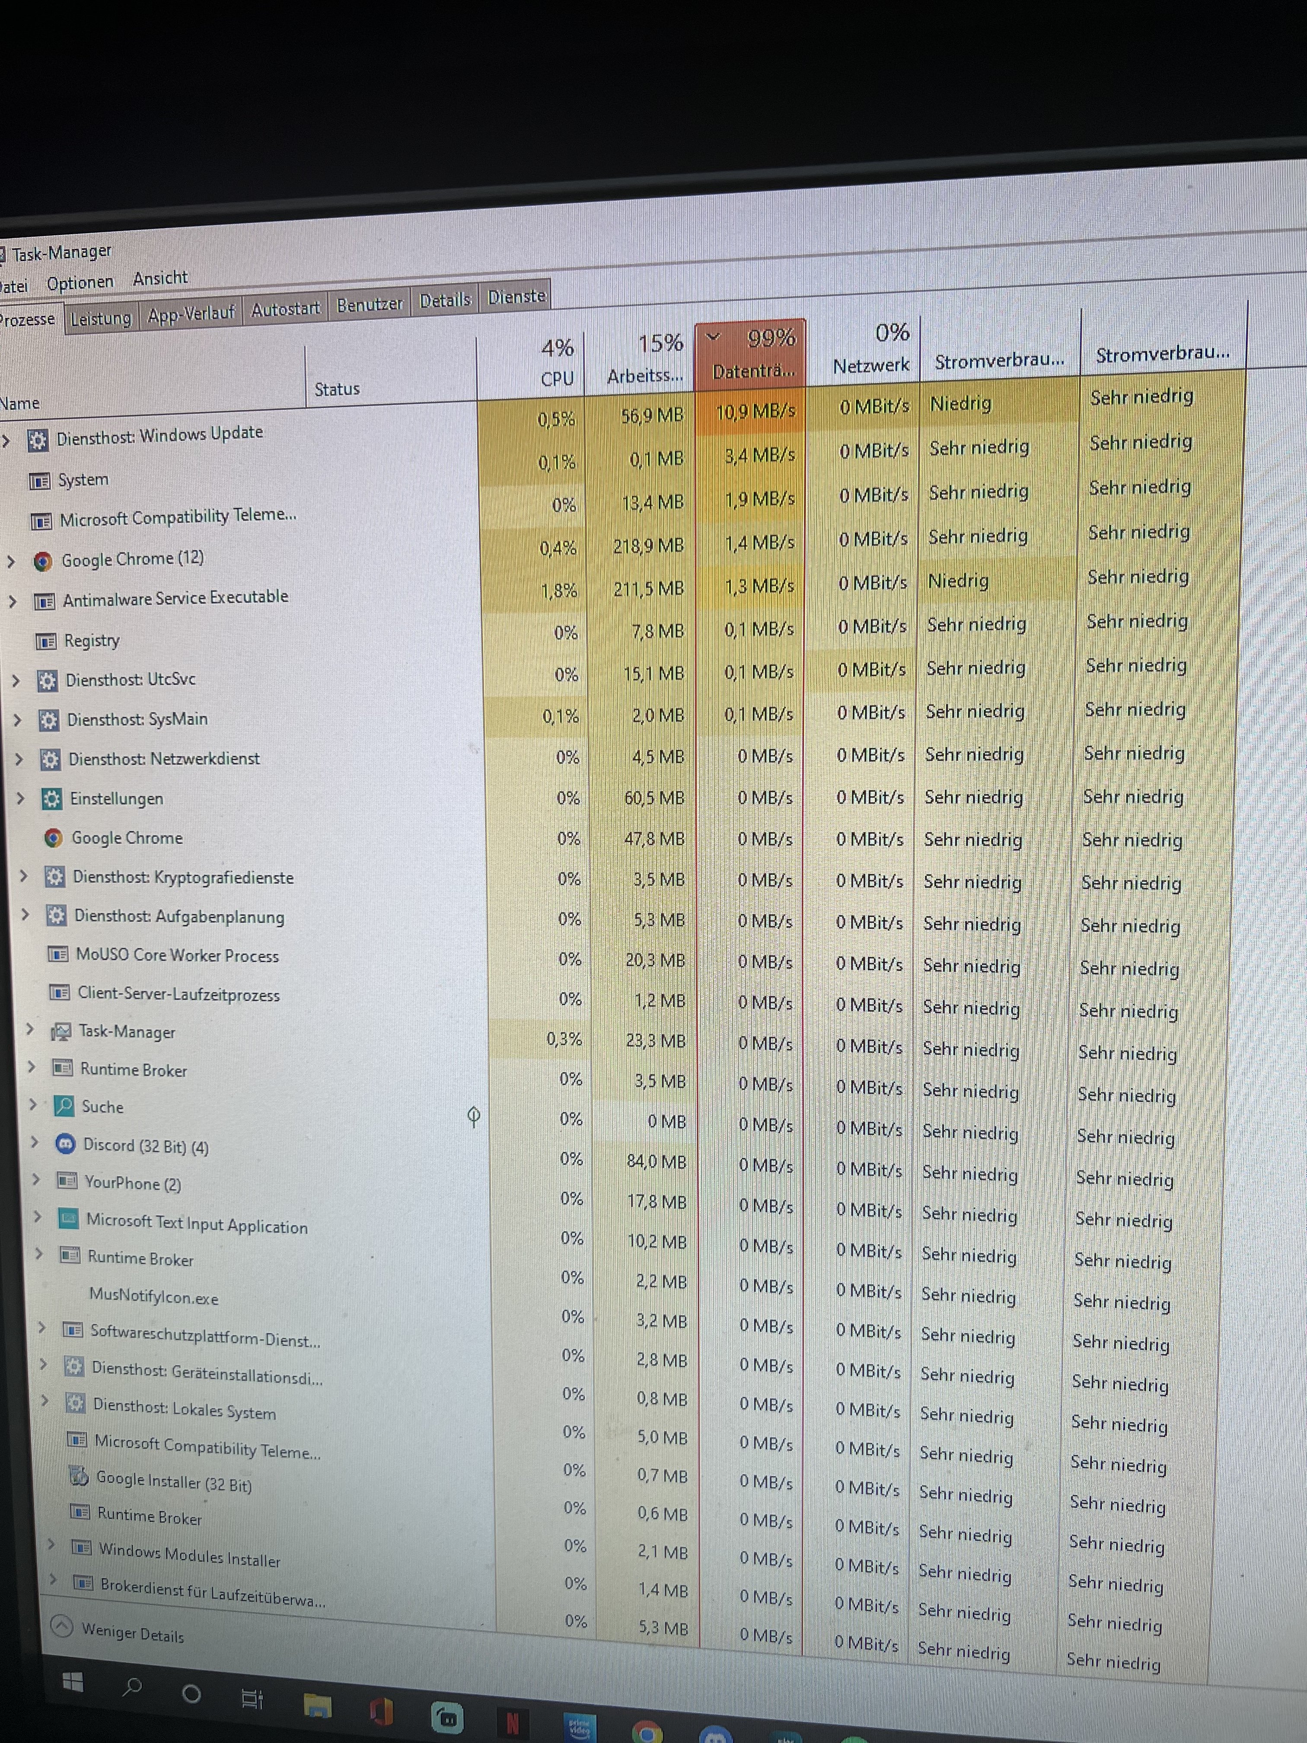Click the Task-Manager process icon
The width and height of the screenshot is (1307, 1743).
point(61,1031)
